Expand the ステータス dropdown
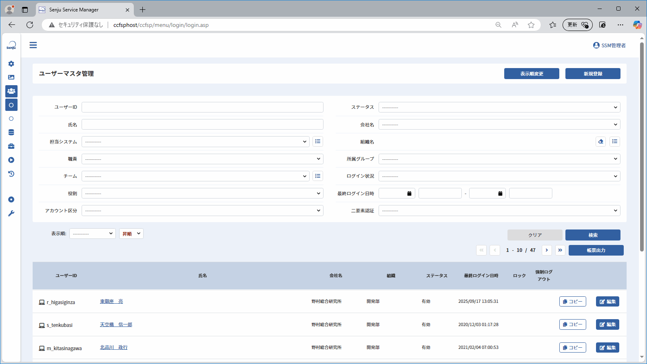647x364 pixels. [x=499, y=107]
